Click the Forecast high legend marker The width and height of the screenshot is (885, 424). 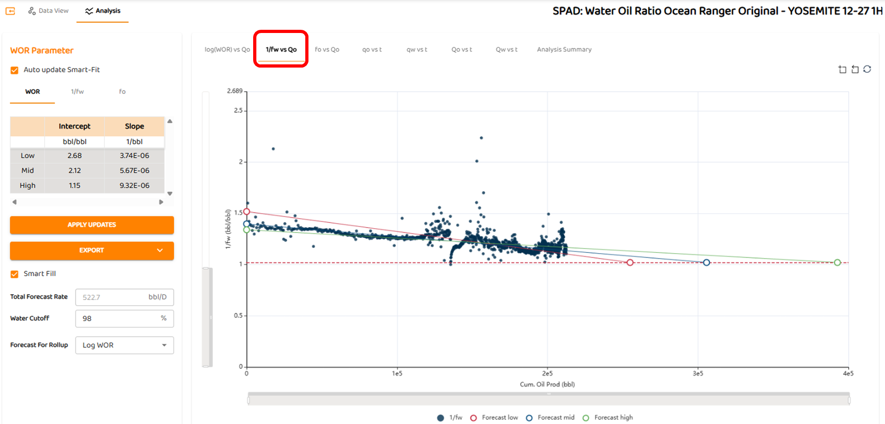coord(586,418)
